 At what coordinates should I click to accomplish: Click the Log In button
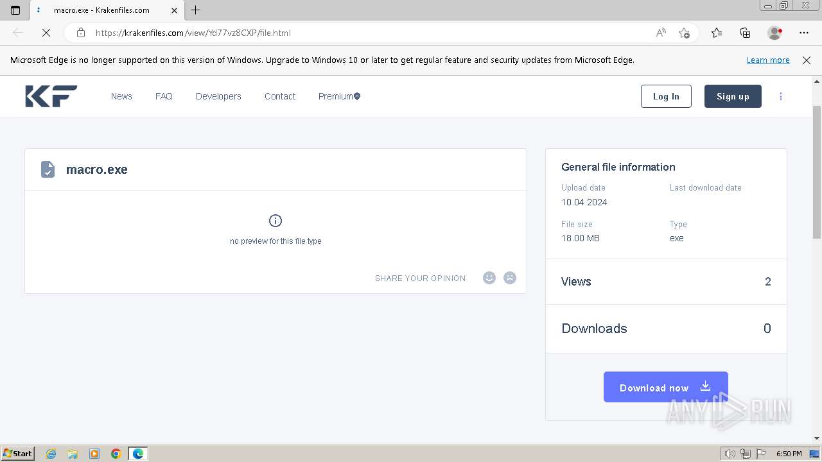tap(666, 96)
